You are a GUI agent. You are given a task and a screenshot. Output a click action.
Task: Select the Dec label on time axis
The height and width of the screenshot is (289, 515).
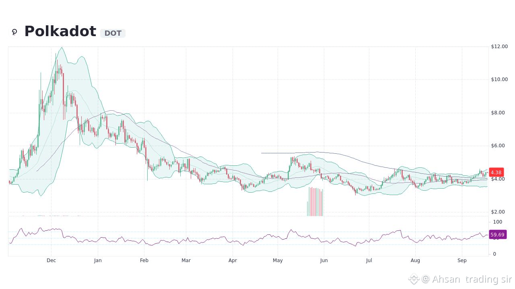pyautogui.click(x=51, y=261)
